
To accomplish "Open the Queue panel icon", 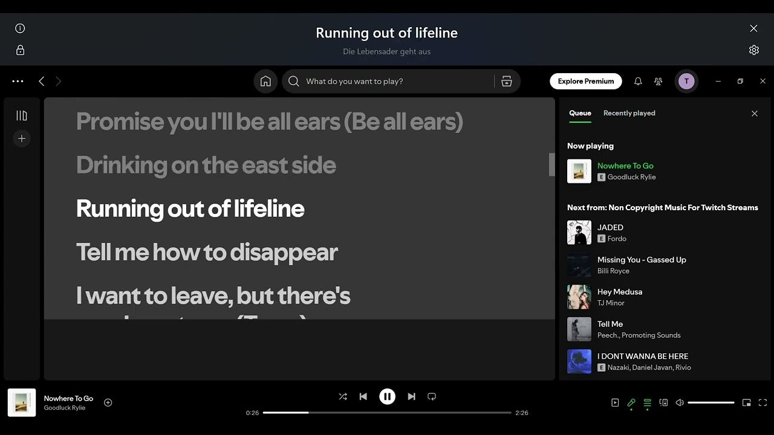I will [647, 402].
